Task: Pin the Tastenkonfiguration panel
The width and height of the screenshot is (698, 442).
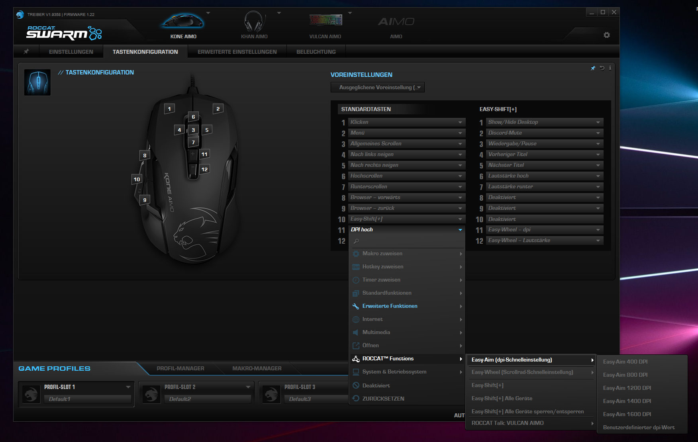Action: point(593,68)
